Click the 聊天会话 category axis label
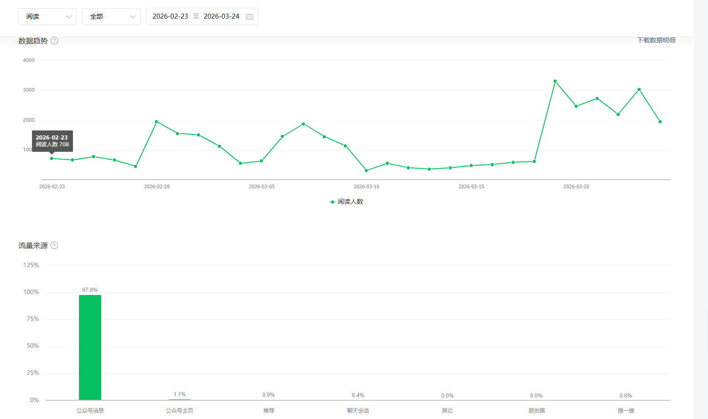 click(x=358, y=410)
